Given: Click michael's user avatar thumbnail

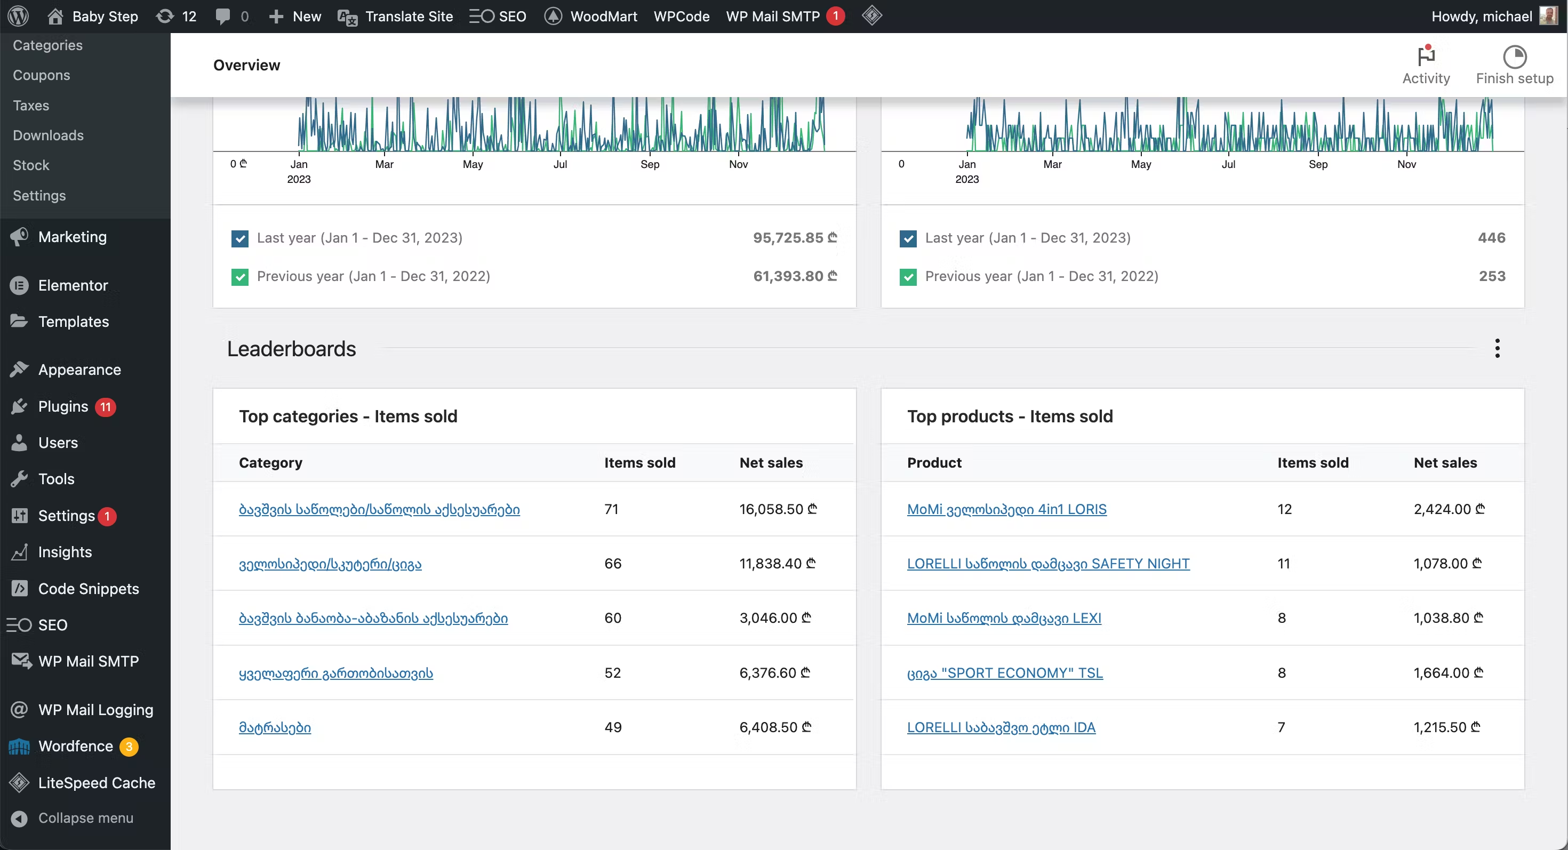Looking at the screenshot, I should (1547, 16).
